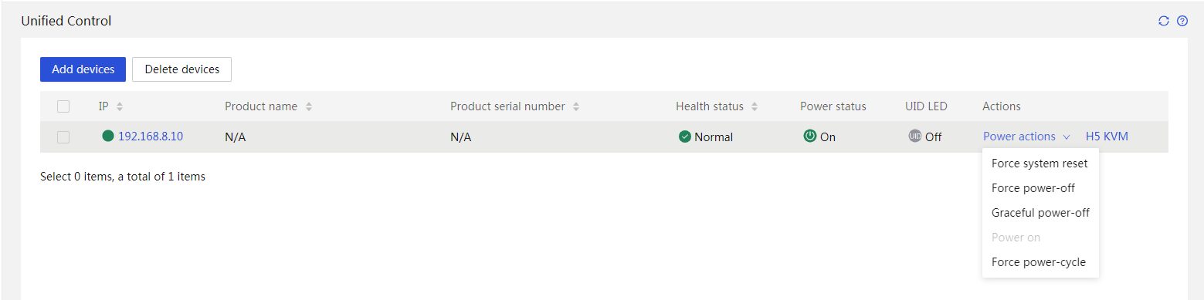Choose Force power-cycle from the menu
This screenshot has height=300, width=1204.
tap(1040, 262)
